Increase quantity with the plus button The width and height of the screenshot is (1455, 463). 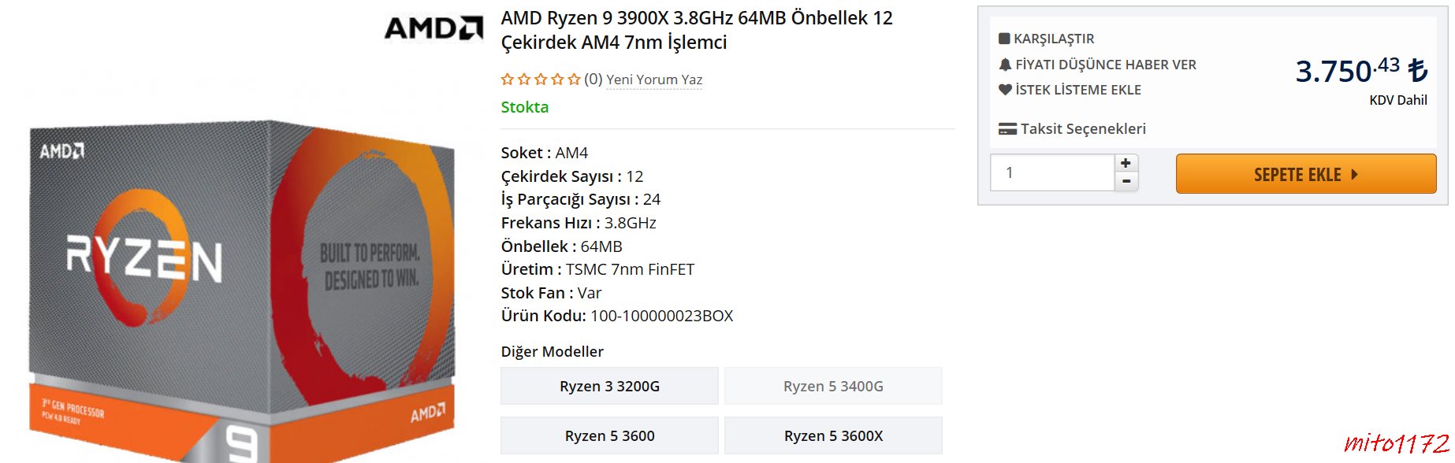(1126, 163)
